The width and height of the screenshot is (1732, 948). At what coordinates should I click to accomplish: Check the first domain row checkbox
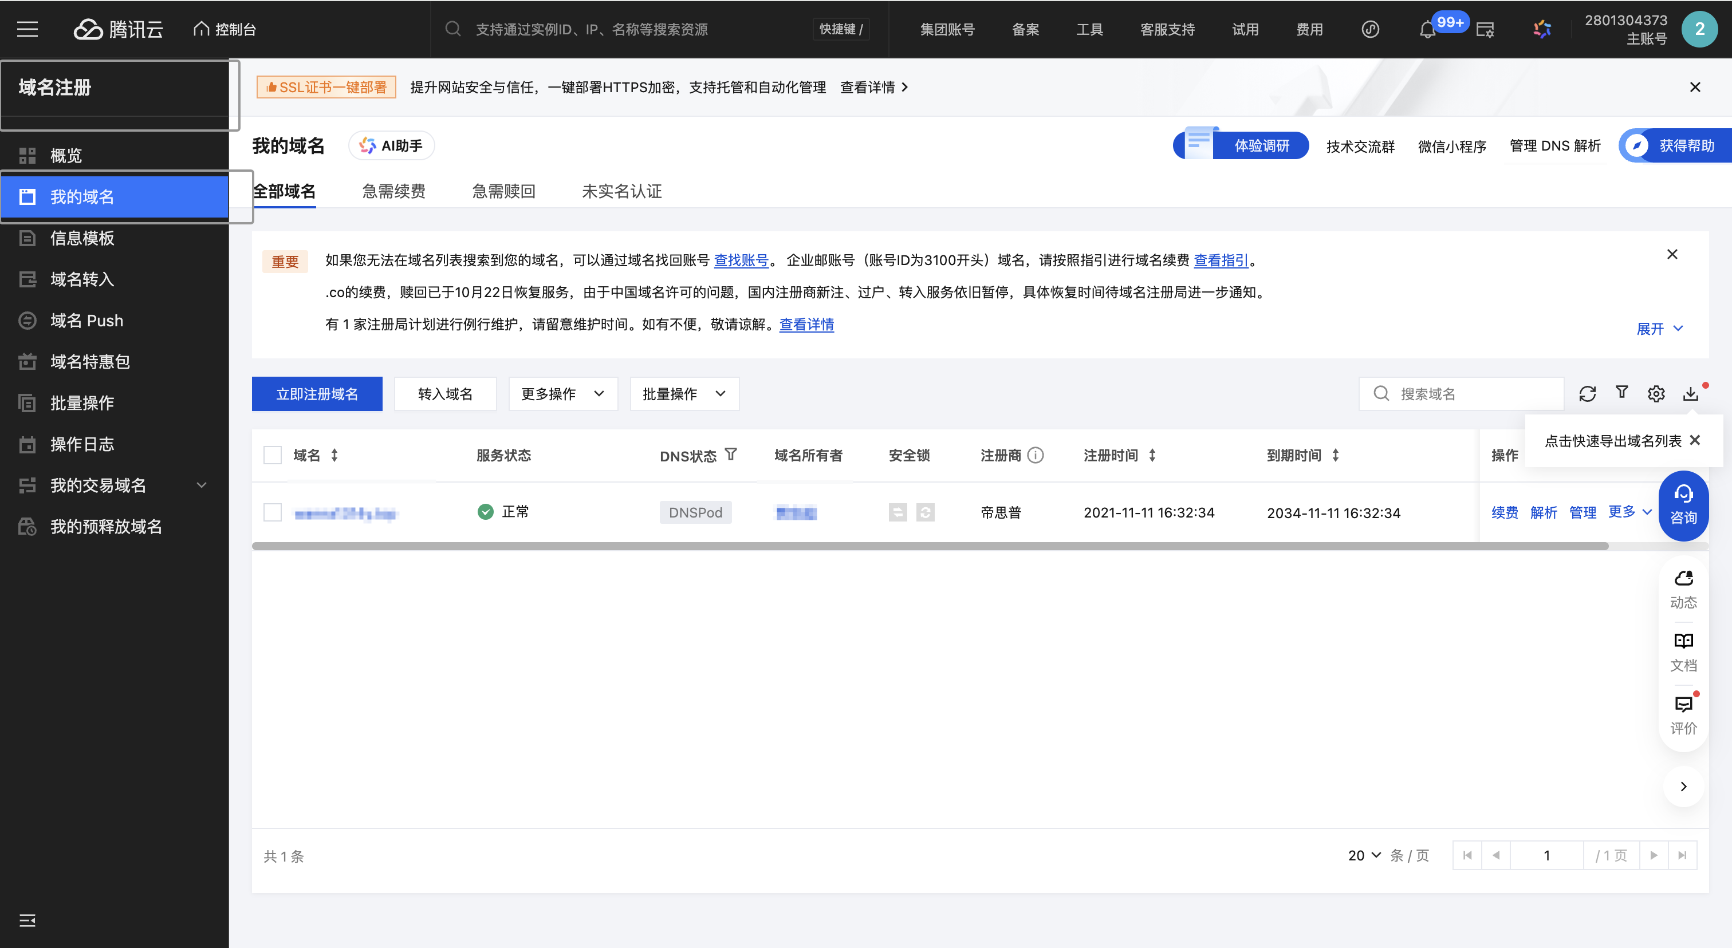click(272, 512)
